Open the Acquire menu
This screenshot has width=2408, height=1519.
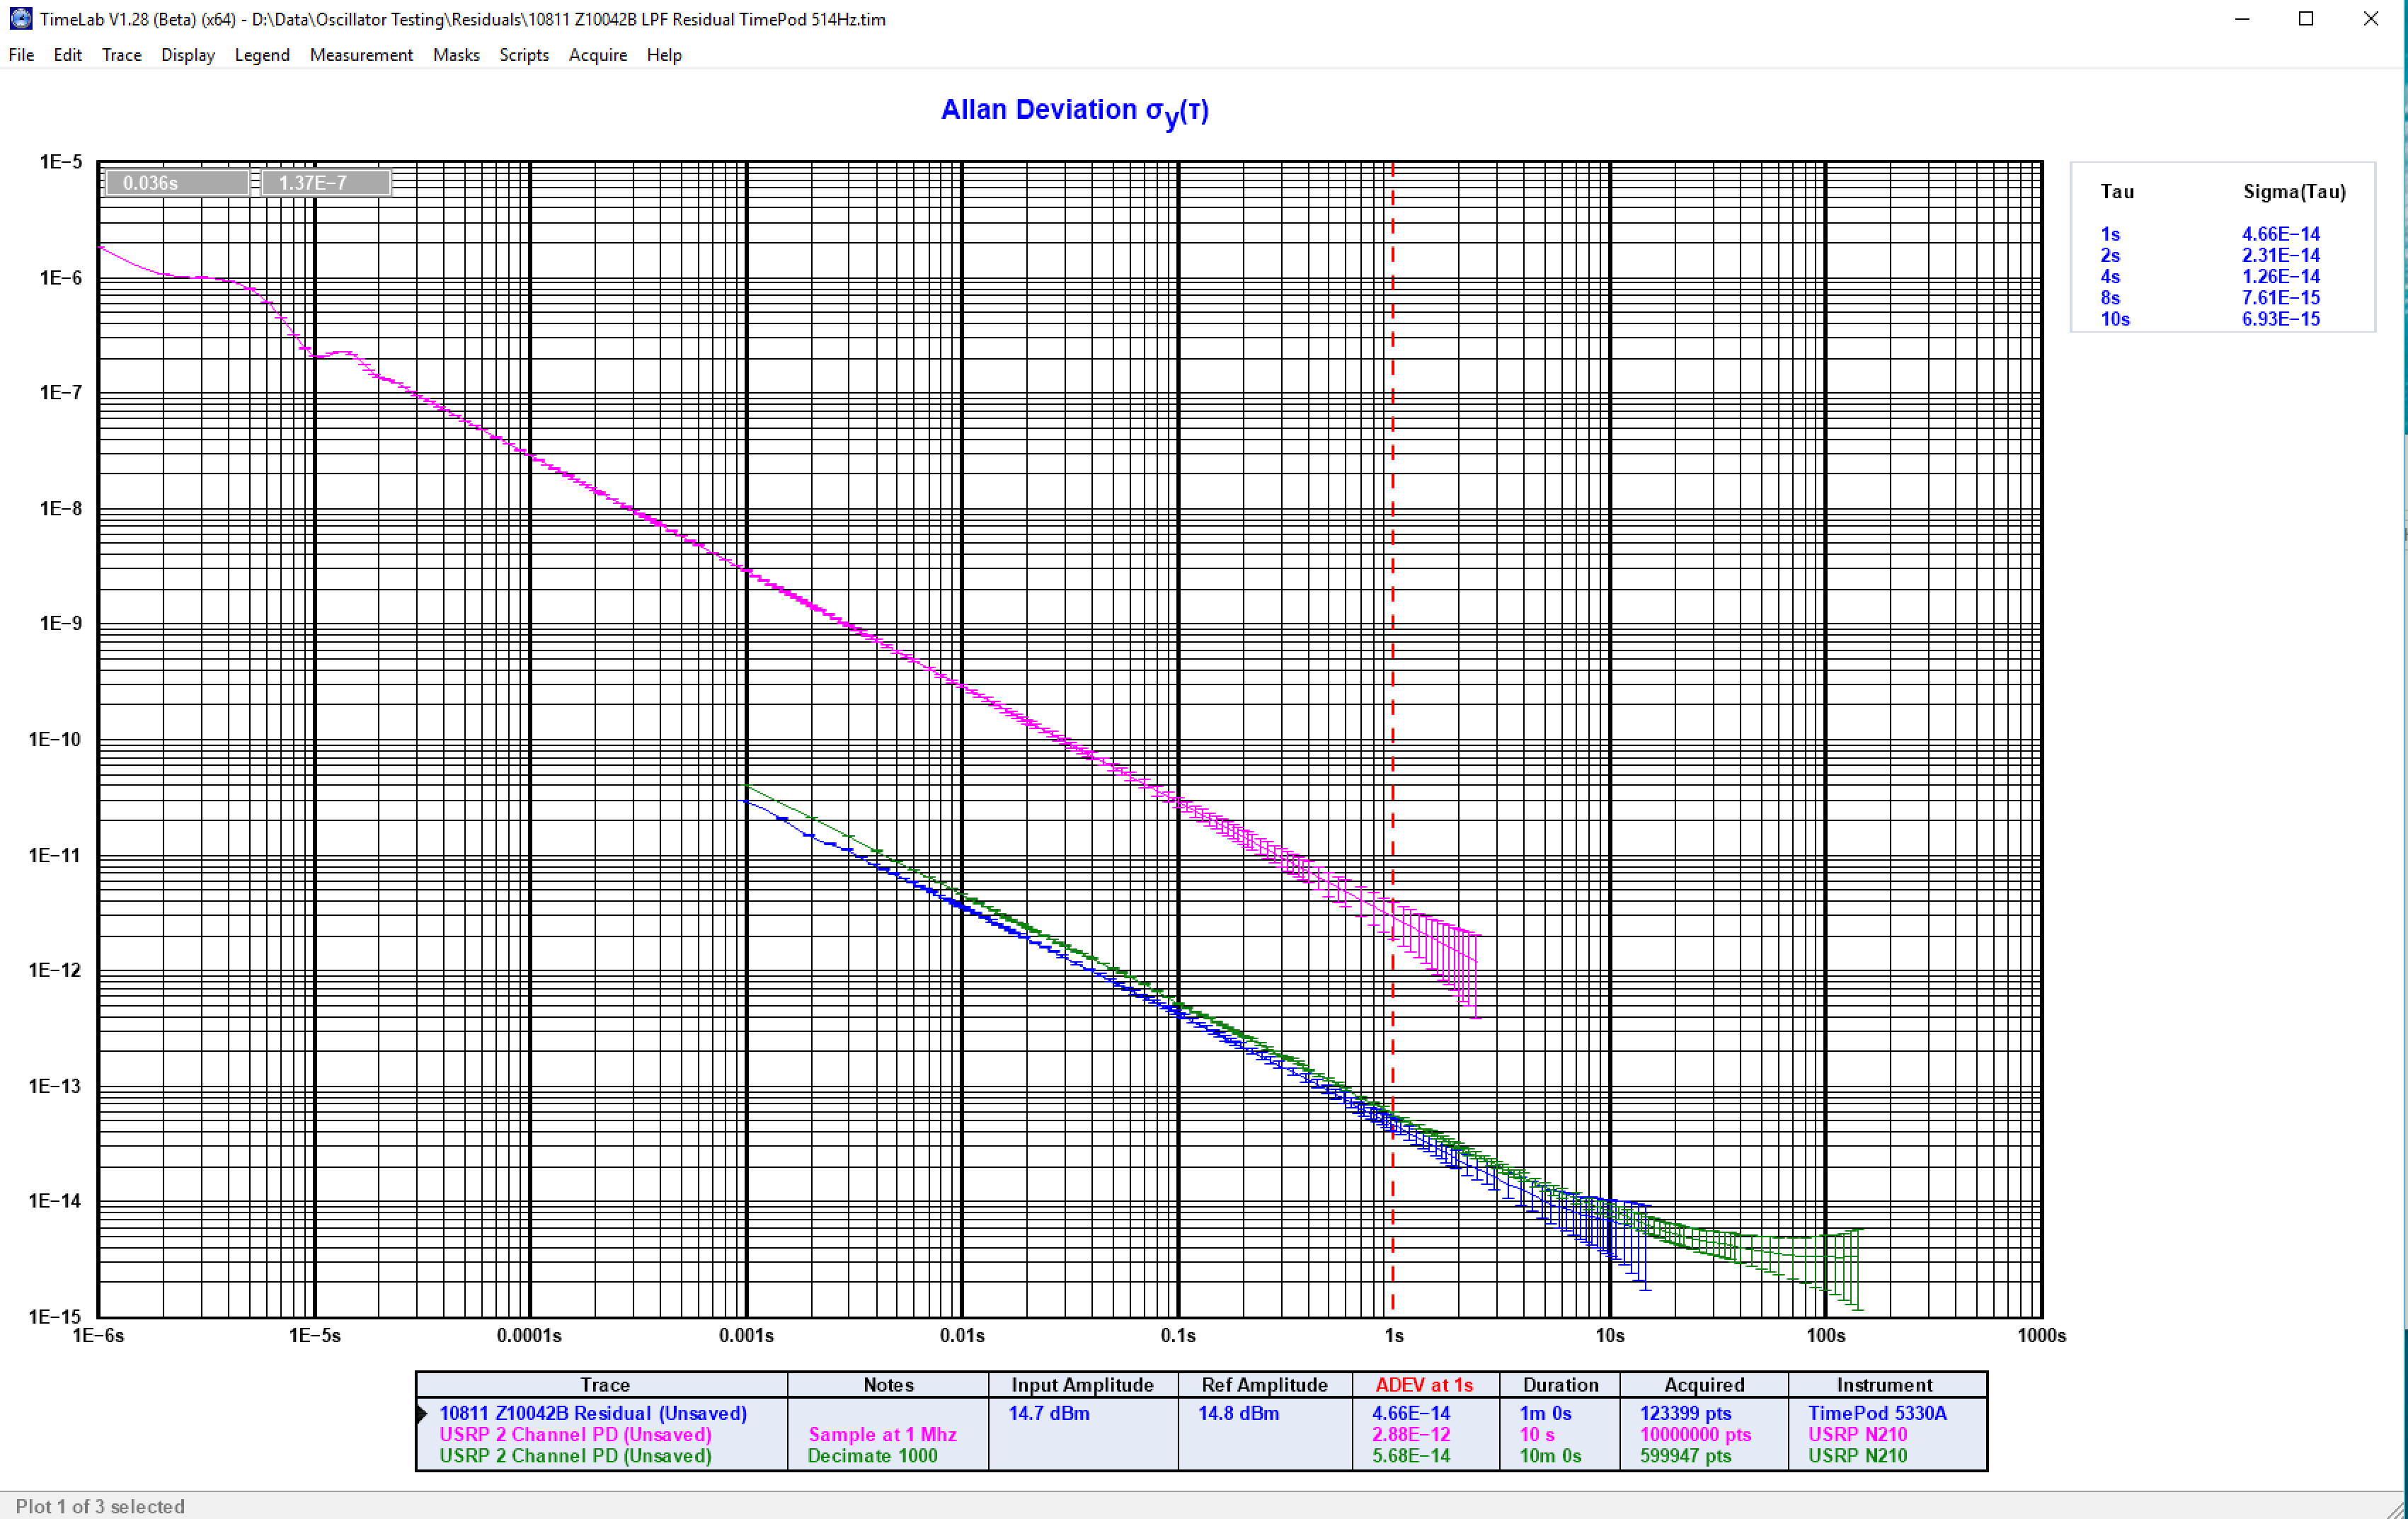(598, 55)
